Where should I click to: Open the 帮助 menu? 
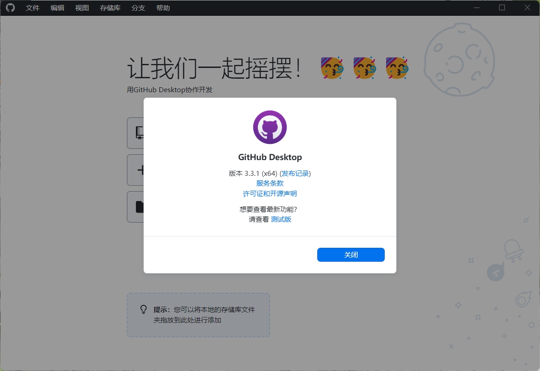pyautogui.click(x=163, y=8)
